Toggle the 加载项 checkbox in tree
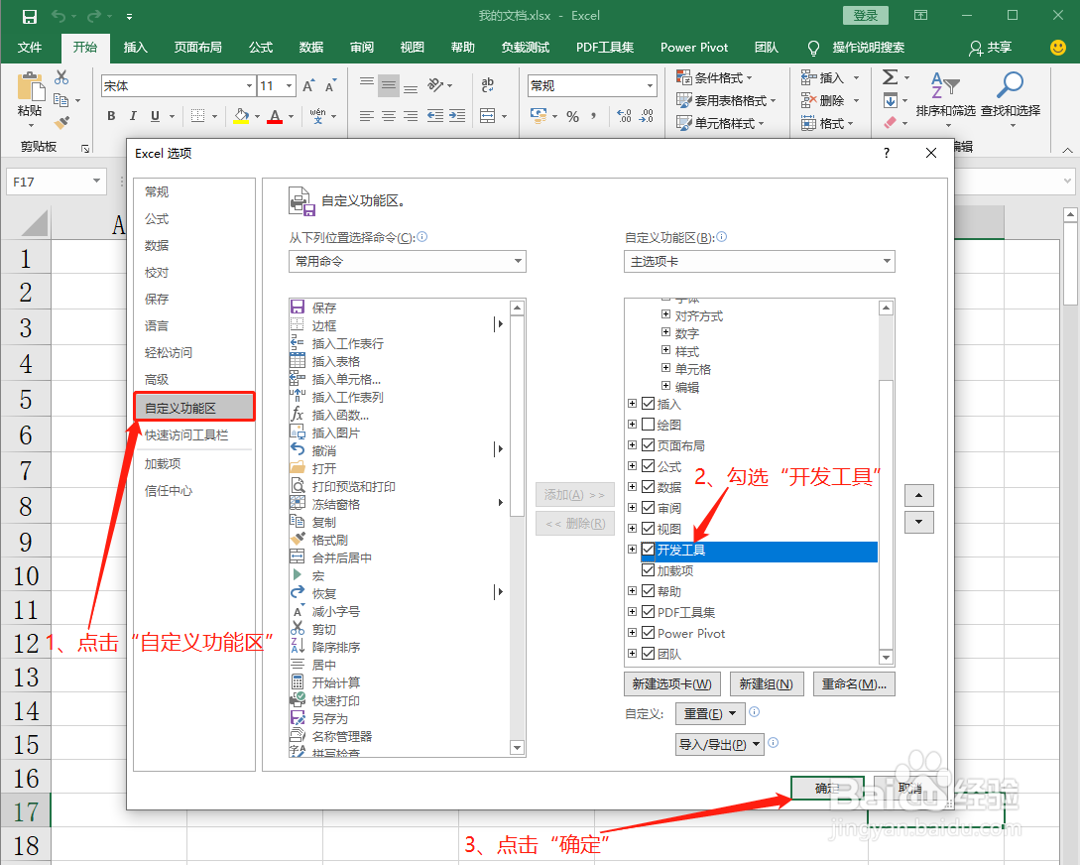 [649, 570]
